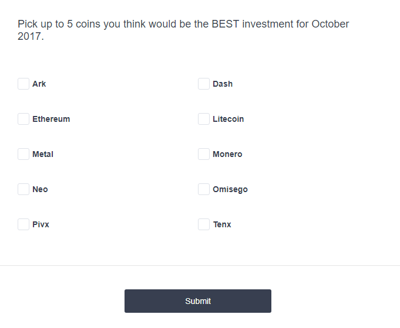Toggle the Monero checkbox
The height and width of the screenshot is (328, 400).
click(x=204, y=154)
